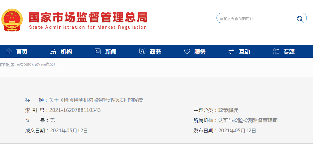Click the heart icon beside 服务
The image size is (313, 144).
pos(187,52)
